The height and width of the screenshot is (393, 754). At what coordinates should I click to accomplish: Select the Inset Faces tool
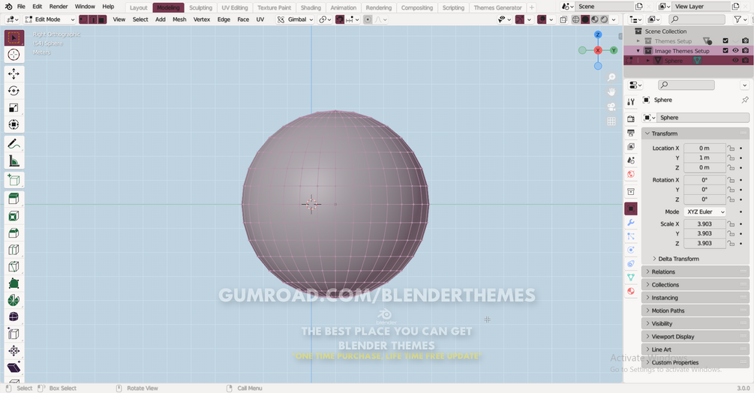click(x=14, y=216)
